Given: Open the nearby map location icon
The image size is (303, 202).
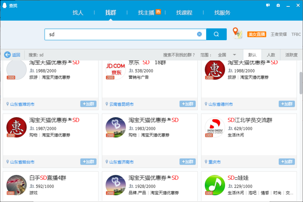Looking at the screenshot, I should coord(237,33).
